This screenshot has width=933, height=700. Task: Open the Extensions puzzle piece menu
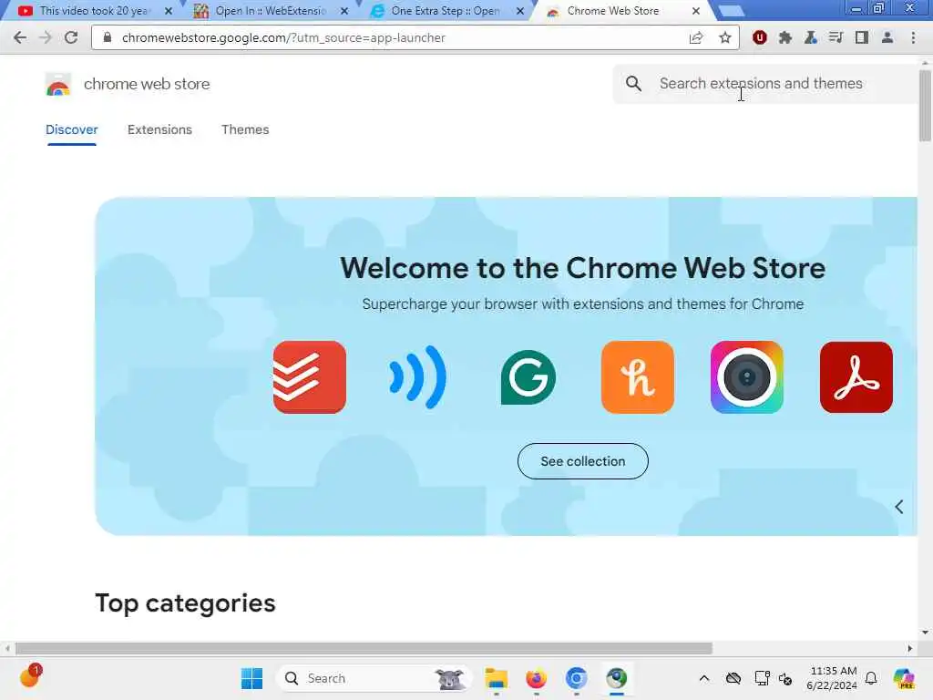point(785,37)
